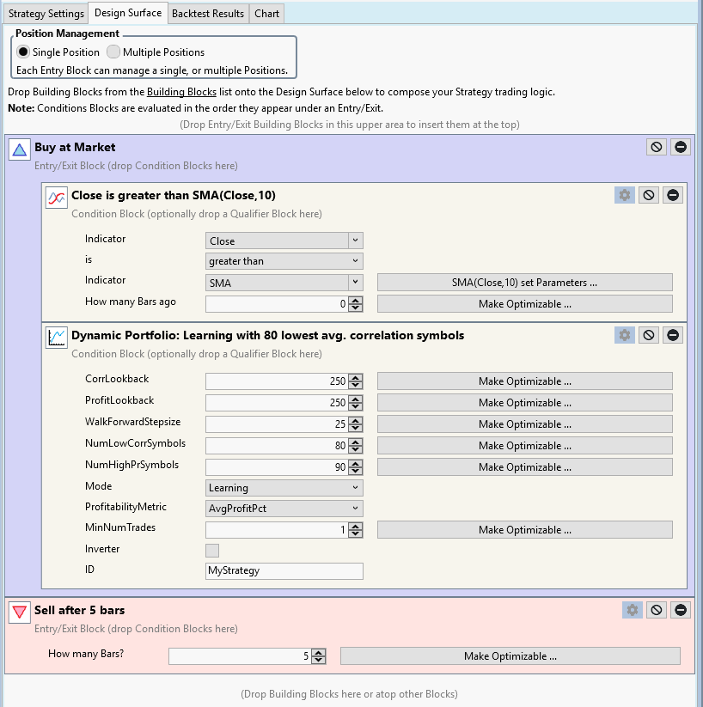Make NumHighPrSymbols optimizable
Viewport: 703px width, 707px height.
525,467
